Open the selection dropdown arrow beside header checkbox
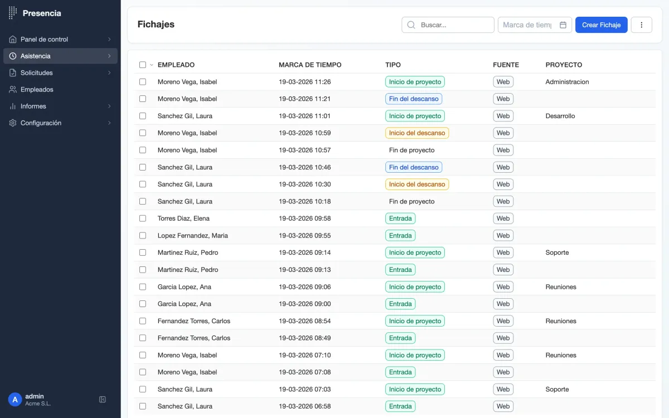 [x=151, y=65]
